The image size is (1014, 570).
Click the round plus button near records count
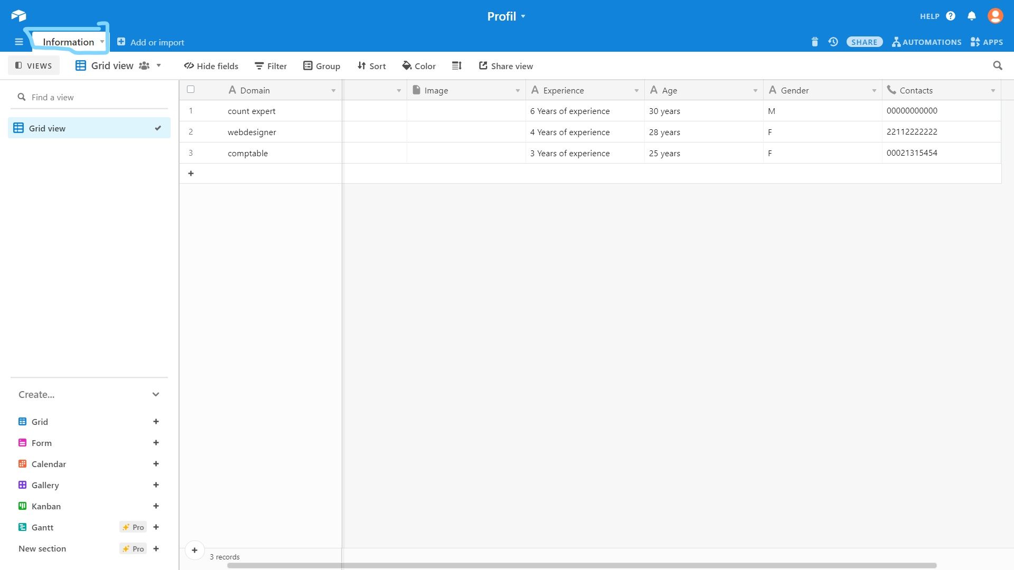[x=194, y=550]
